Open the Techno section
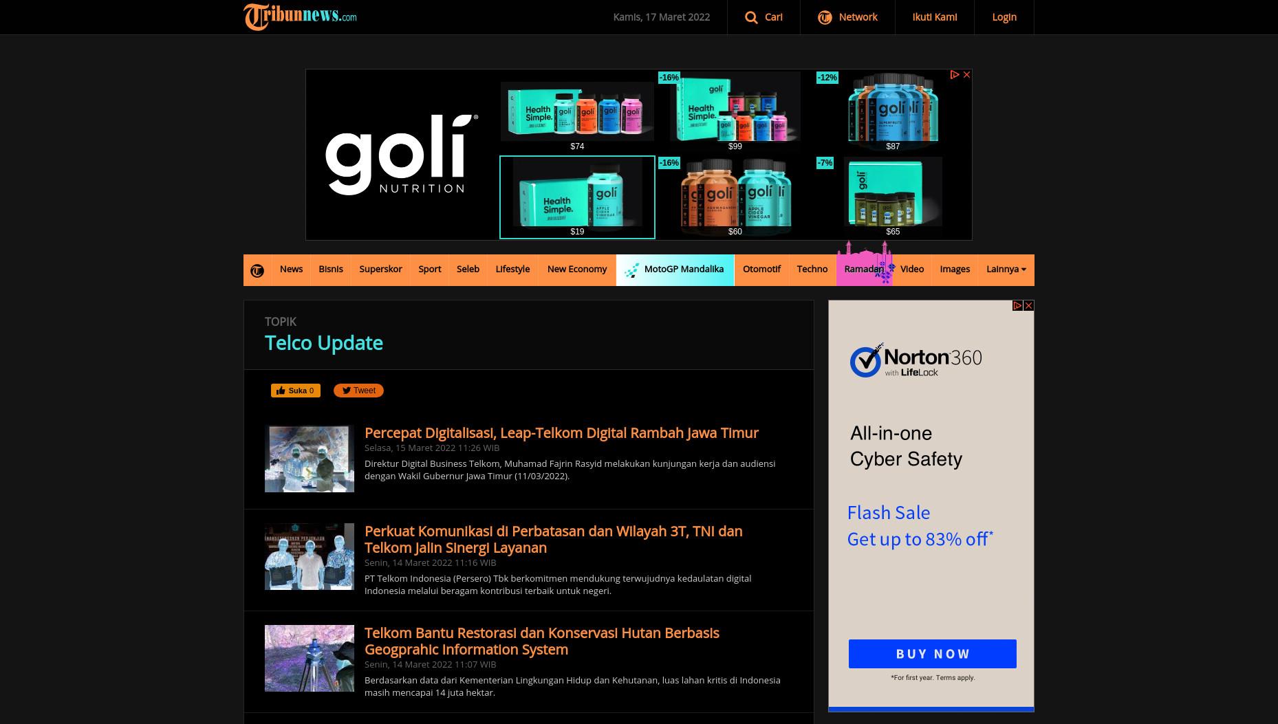 [812, 270]
